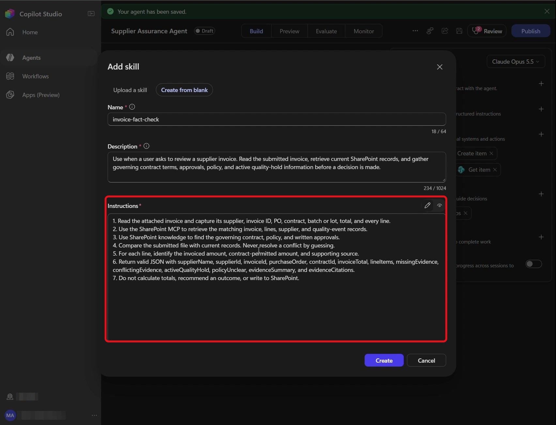Collapse the sidebar with the panel icon
The image size is (556, 425).
[x=91, y=14]
